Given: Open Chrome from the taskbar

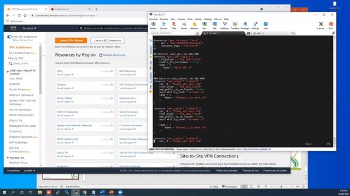Looking at the screenshot, I should (85, 192).
